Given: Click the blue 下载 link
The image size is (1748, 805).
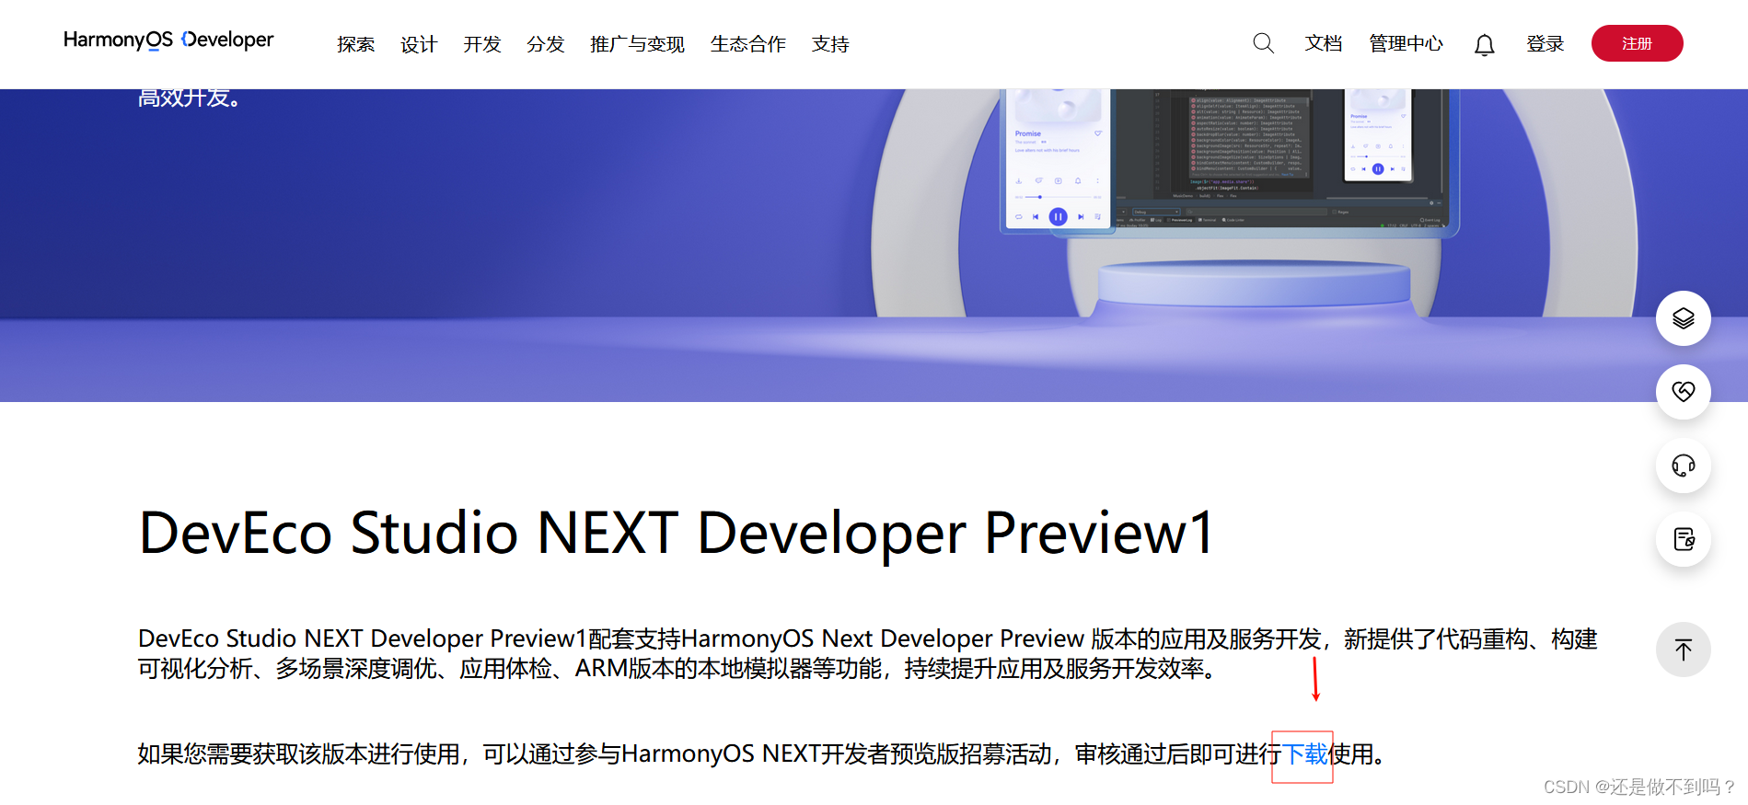Looking at the screenshot, I should coord(1304,754).
